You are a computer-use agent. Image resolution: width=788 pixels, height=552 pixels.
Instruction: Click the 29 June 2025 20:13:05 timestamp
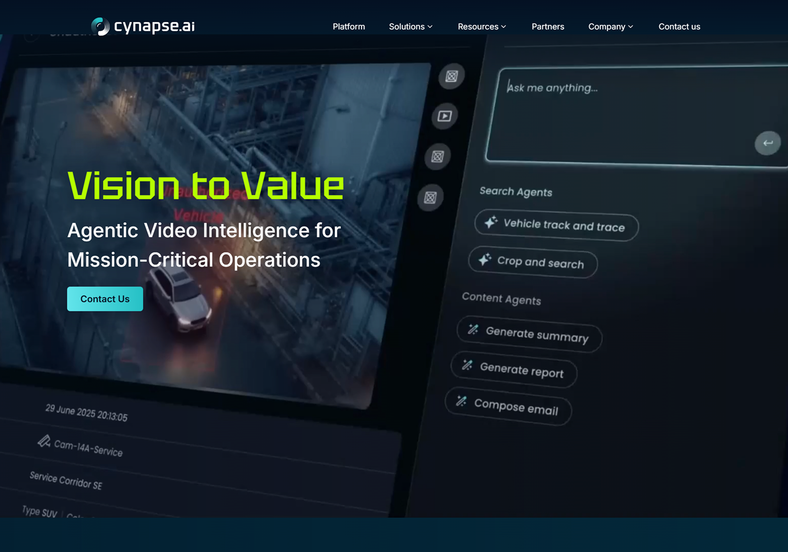coord(86,413)
